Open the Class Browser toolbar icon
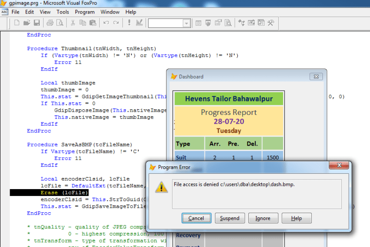 [241, 23]
